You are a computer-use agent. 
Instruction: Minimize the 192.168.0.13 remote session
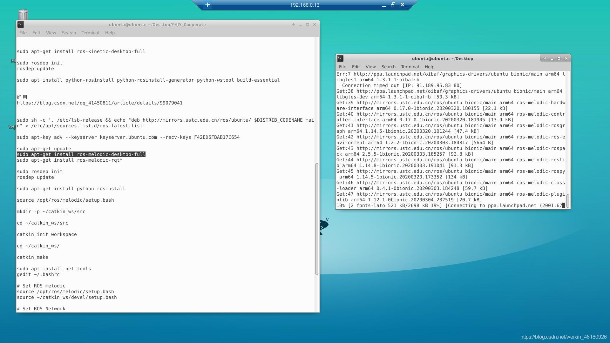point(384,5)
